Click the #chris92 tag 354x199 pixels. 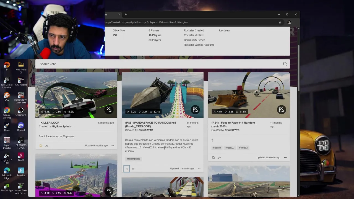[x=243, y=148]
